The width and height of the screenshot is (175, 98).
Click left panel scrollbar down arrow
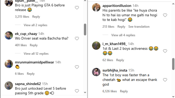point(85,92)
